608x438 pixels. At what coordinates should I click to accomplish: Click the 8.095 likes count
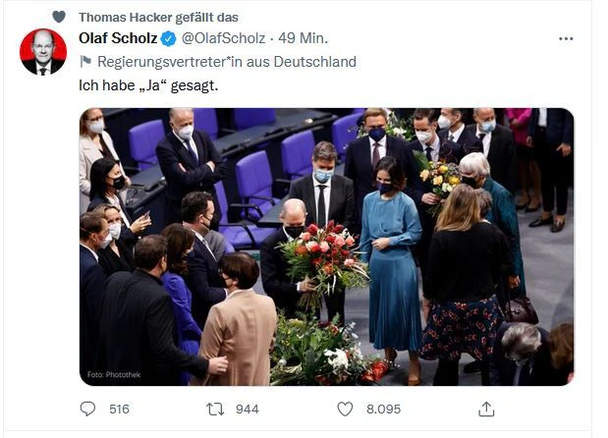382,409
